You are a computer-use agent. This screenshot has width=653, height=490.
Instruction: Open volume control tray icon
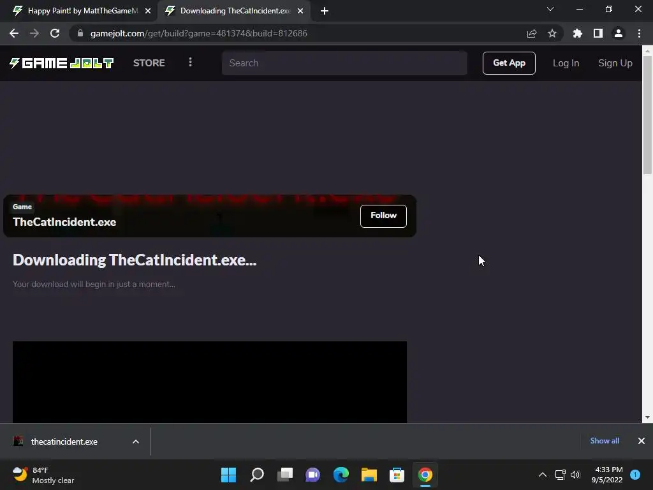[575, 475]
